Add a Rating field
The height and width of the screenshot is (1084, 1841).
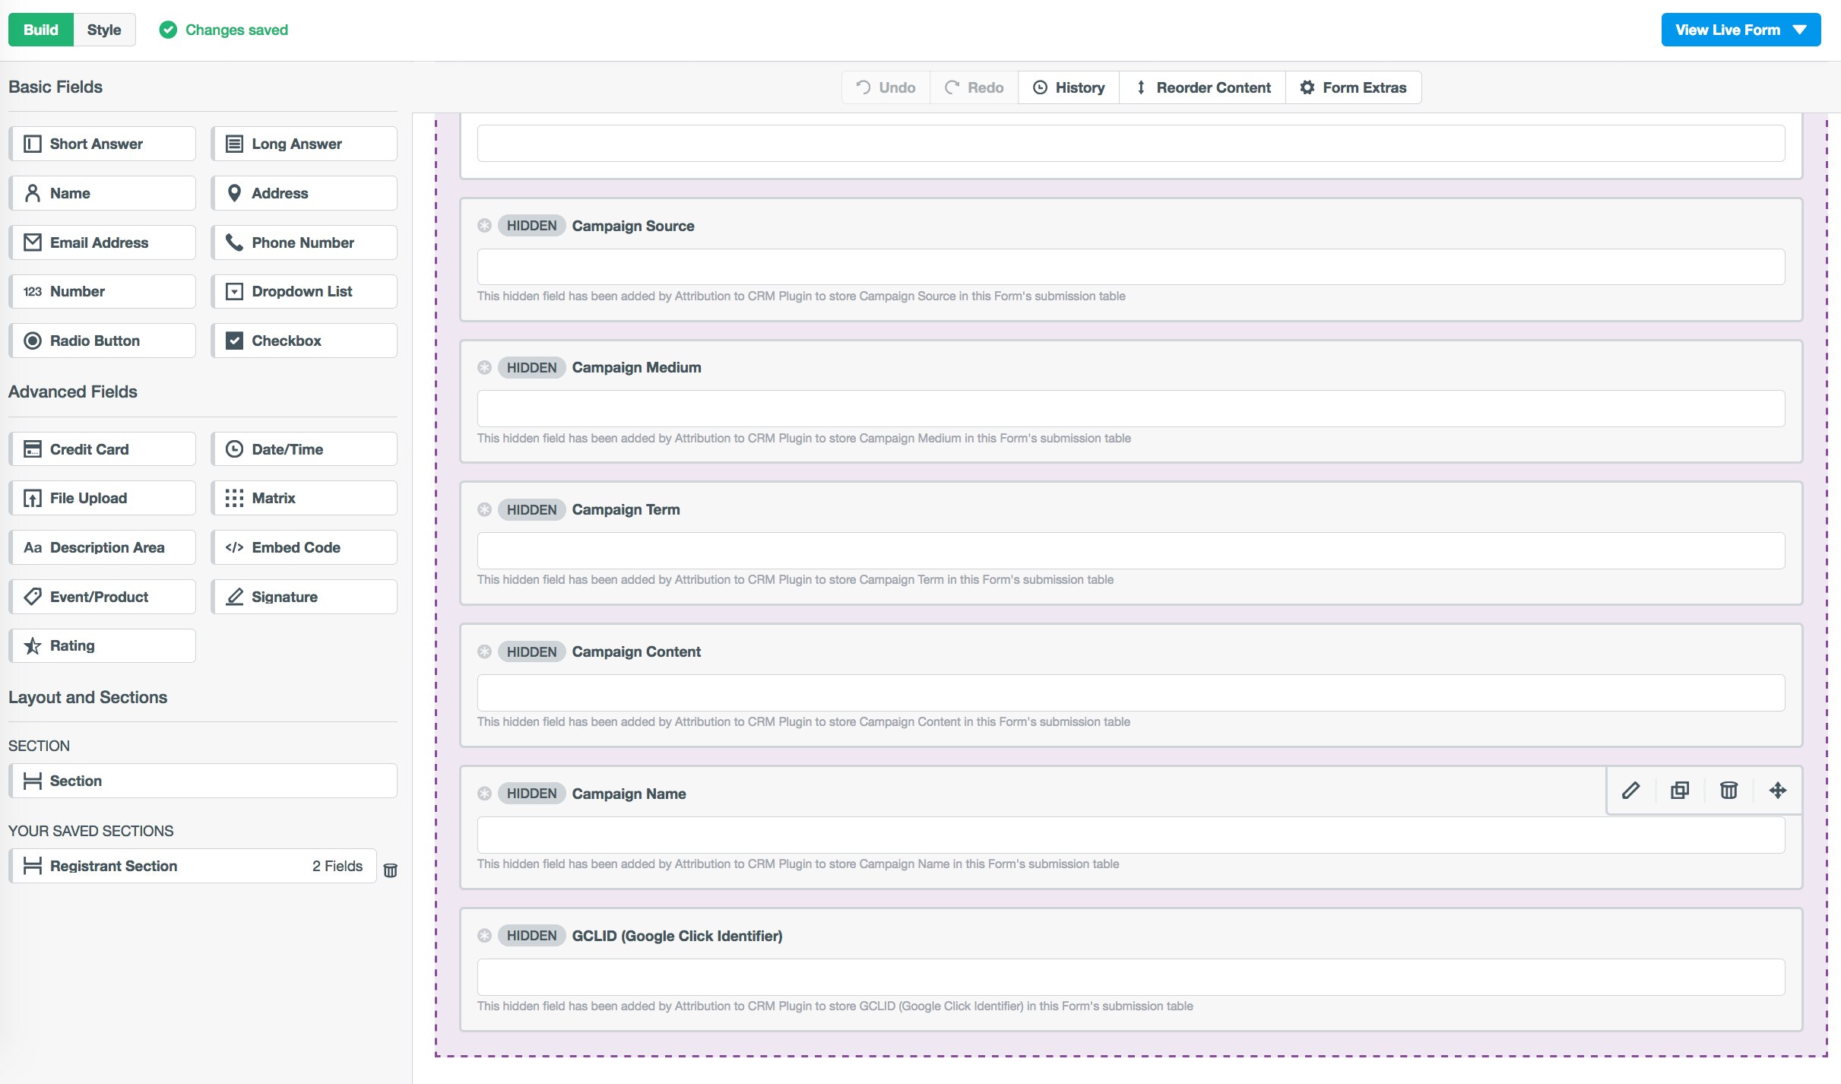point(103,645)
